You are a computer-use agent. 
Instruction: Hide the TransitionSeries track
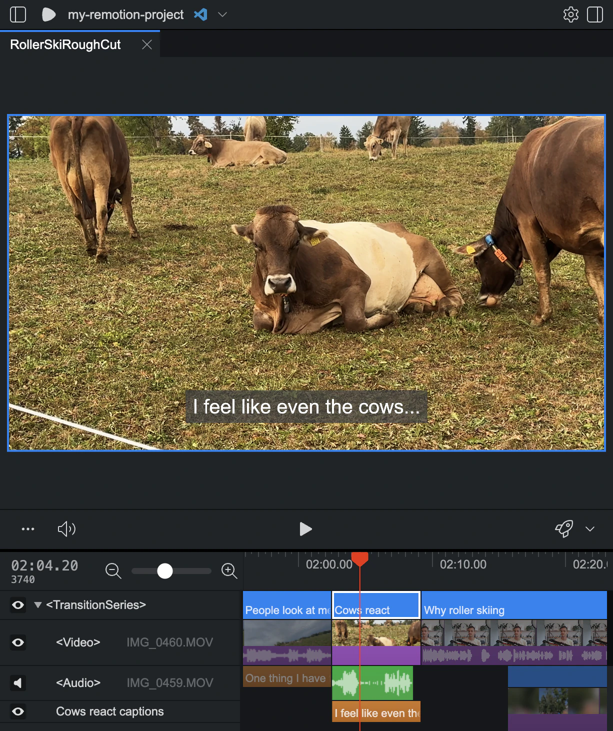coord(18,605)
